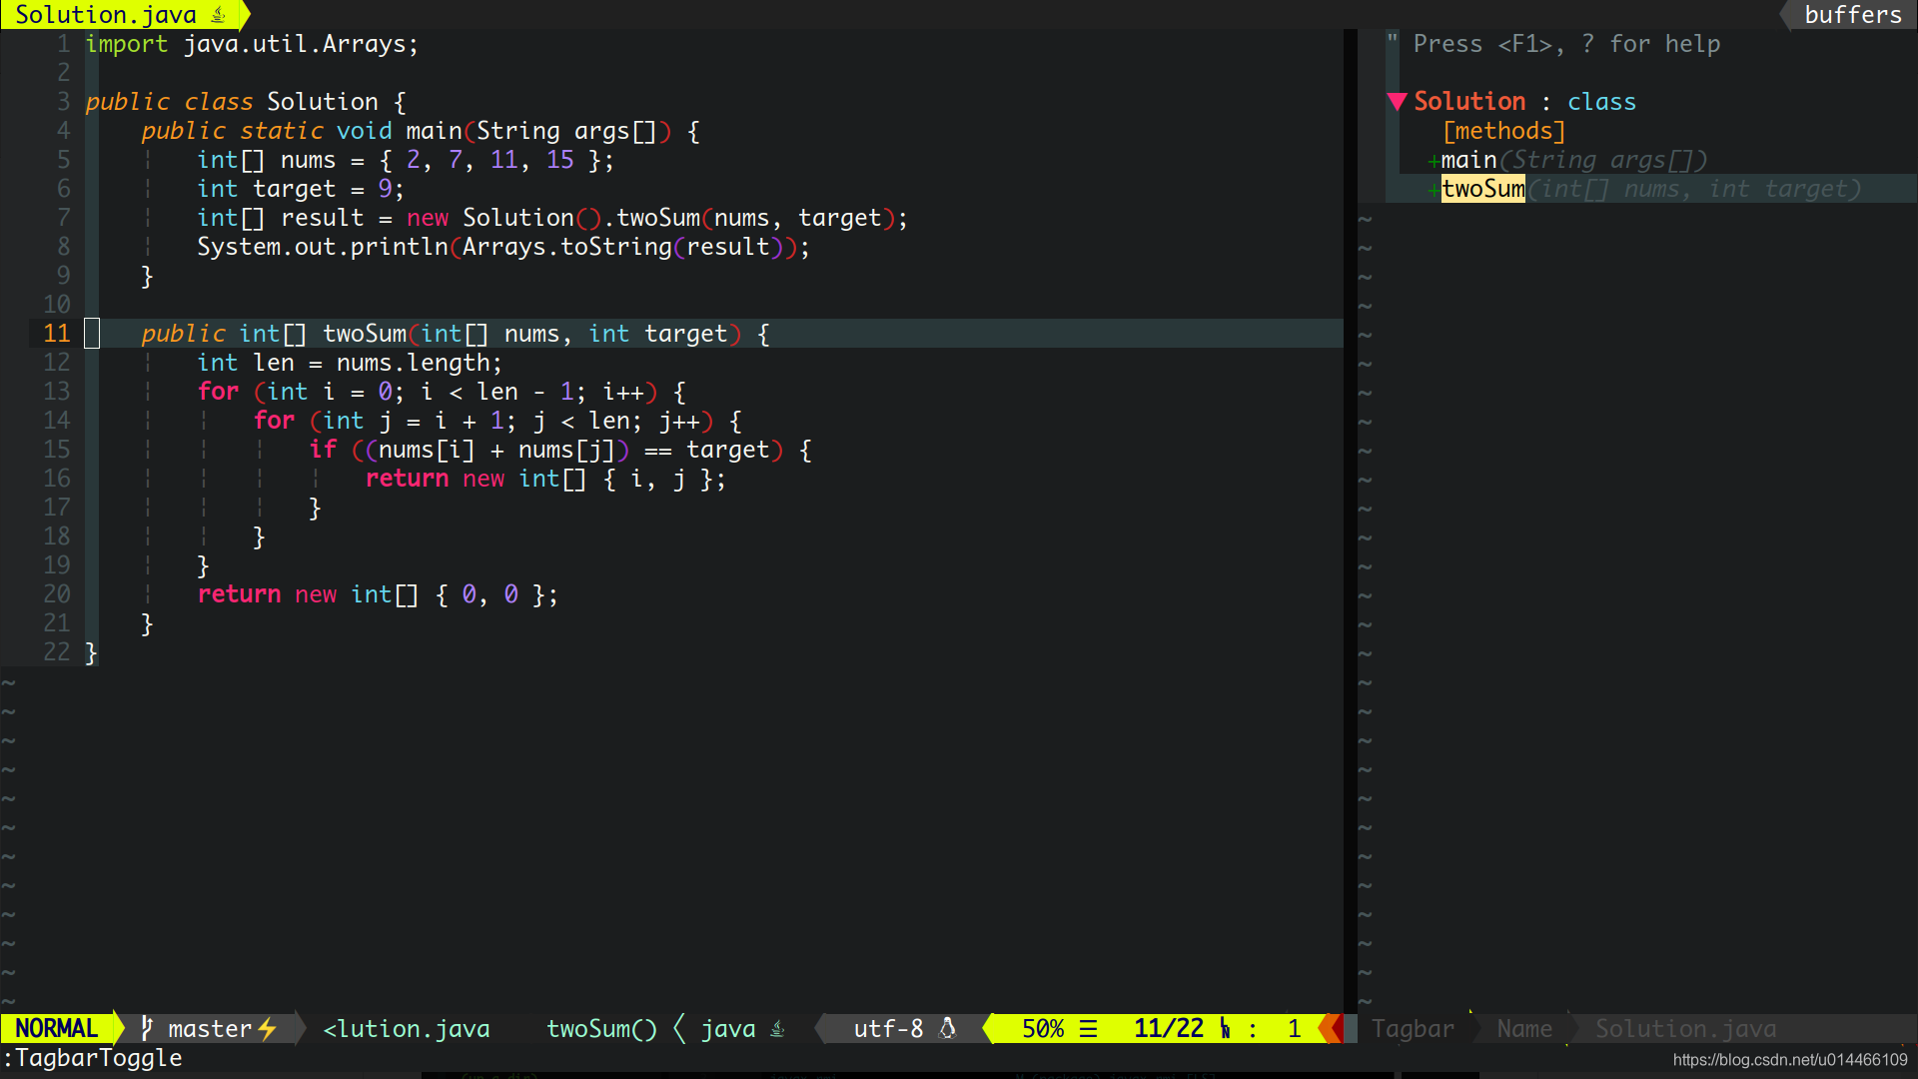Click the twoSum() function indicator in statusline
This screenshot has width=1918, height=1079.
(x=602, y=1029)
